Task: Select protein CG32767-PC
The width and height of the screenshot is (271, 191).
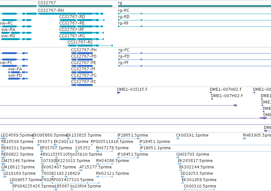Action: (x=82, y=85)
